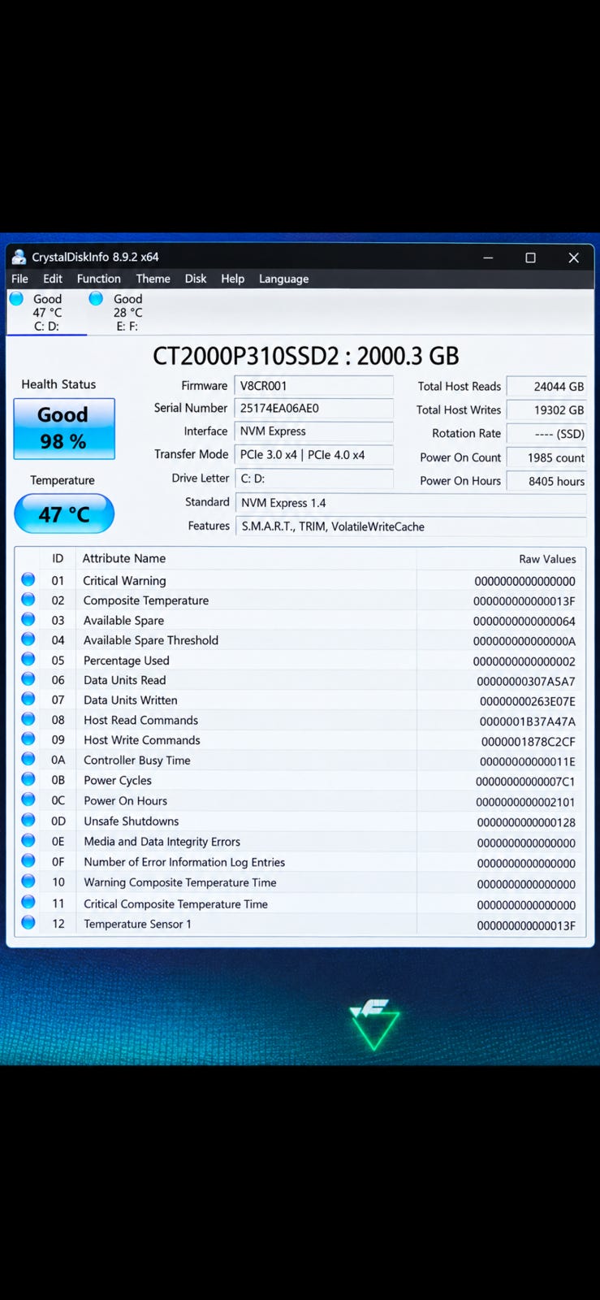Open the Edit menu
Image resolution: width=600 pixels, height=1300 pixels.
(x=53, y=279)
